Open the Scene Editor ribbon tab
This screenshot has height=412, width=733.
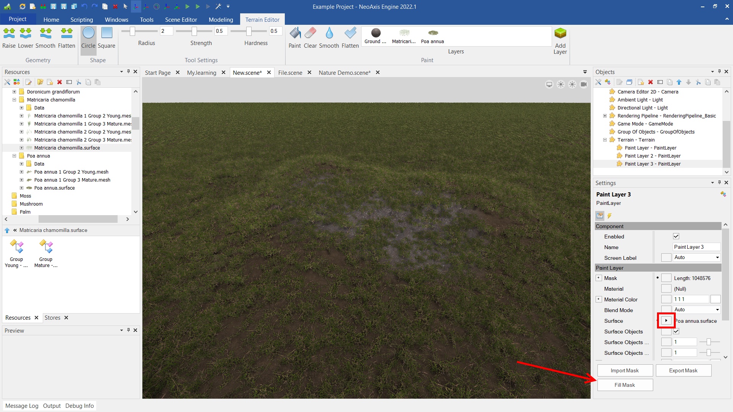point(181,19)
